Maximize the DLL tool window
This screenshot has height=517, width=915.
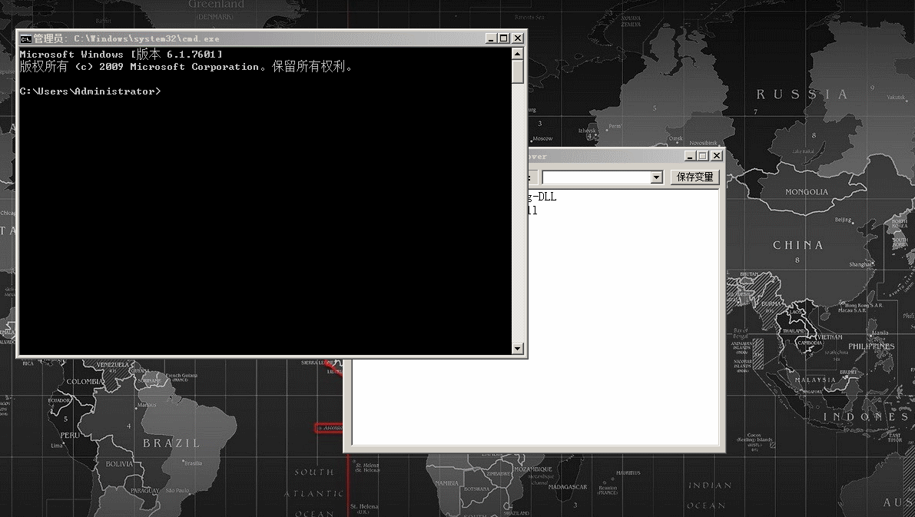click(x=703, y=155)
